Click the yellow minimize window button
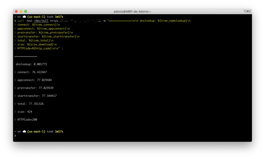 click(21, 11)
